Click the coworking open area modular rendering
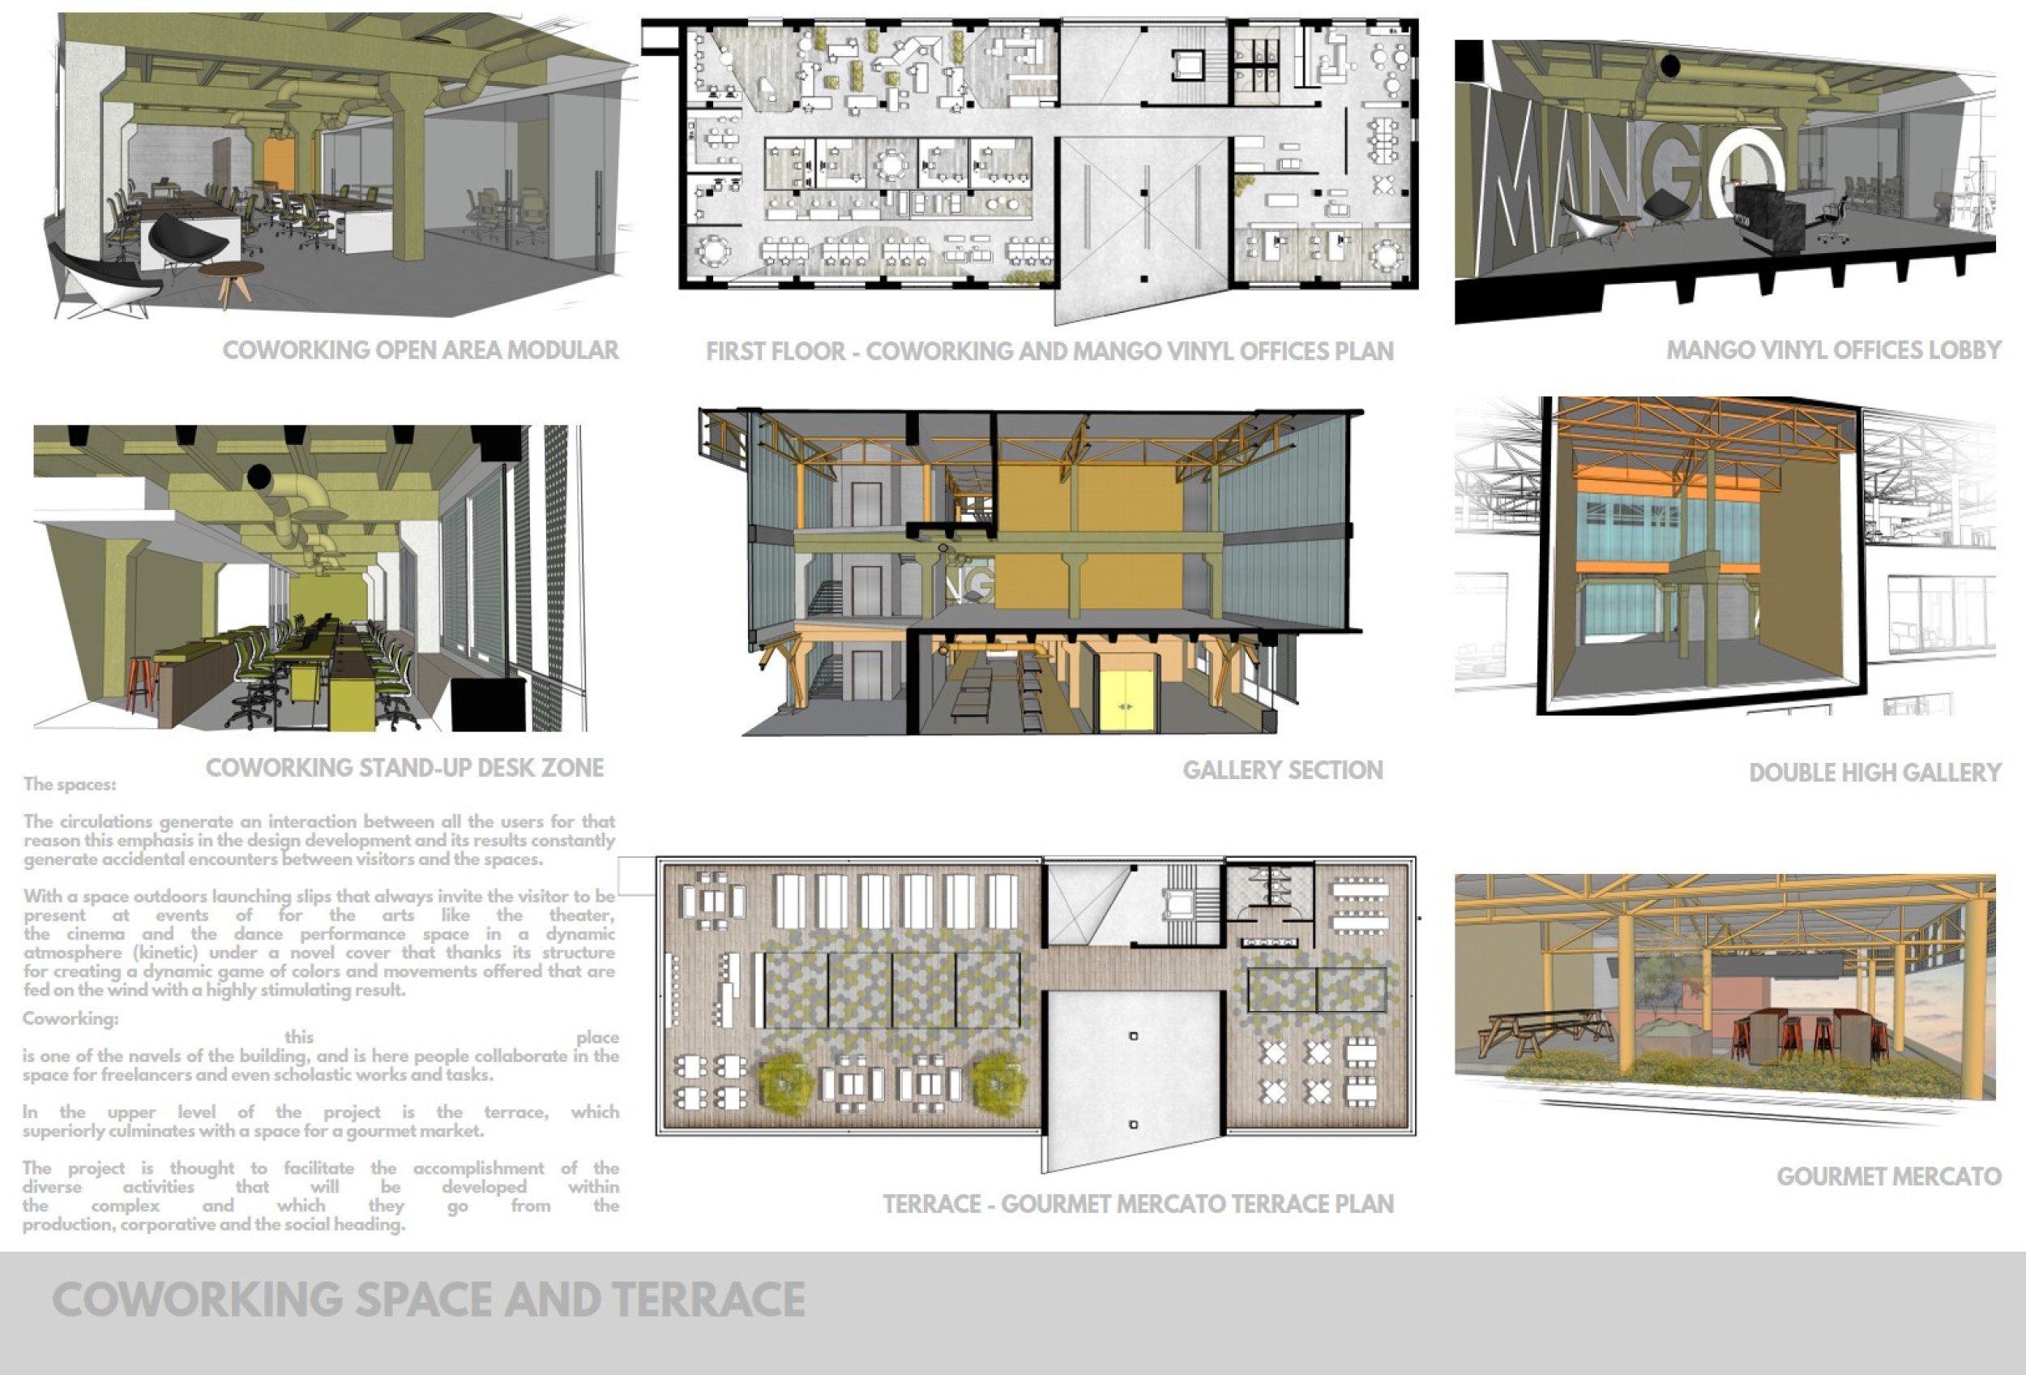The height and width of the screenshot is (1375, 2026). (x=340, y=165)
